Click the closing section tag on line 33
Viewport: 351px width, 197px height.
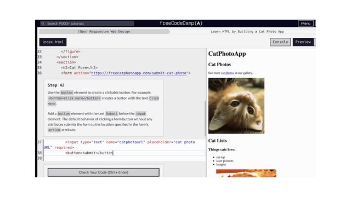[67, 57]
